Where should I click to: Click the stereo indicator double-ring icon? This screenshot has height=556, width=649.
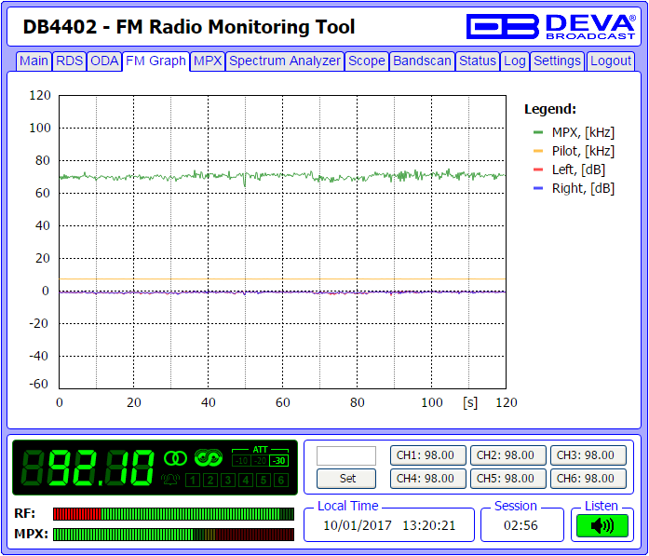pos(175,458)
